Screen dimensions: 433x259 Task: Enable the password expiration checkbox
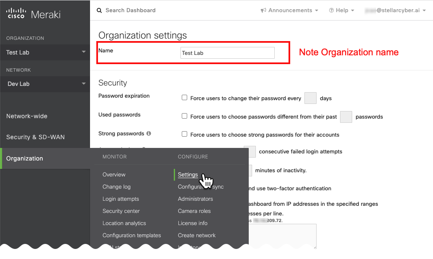pyautogui.click(x=184, y=98)
